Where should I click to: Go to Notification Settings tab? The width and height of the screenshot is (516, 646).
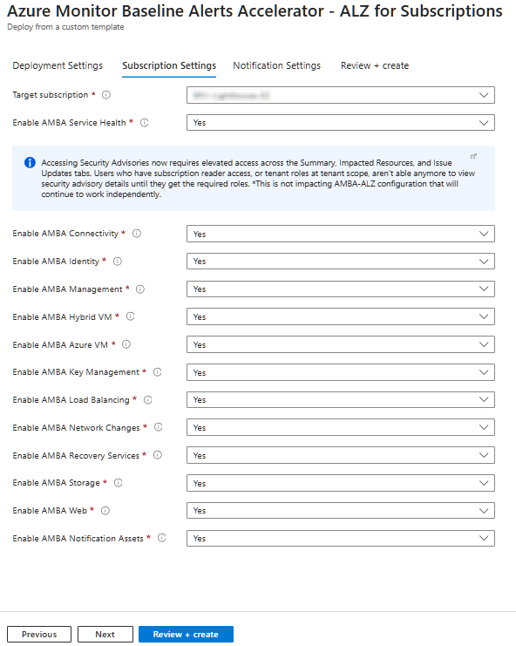click(x=276, y=65)
